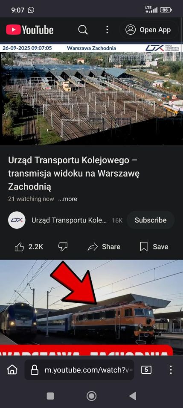Dislike the video with thumbs-down
183x408 pixels.
point(63,247)
